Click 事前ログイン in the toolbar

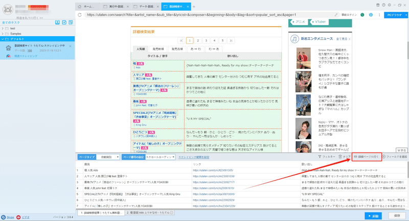pyautogui.click(x=349, y=15)
